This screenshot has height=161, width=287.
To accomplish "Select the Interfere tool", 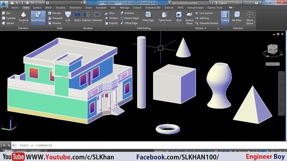I will 127,13.
